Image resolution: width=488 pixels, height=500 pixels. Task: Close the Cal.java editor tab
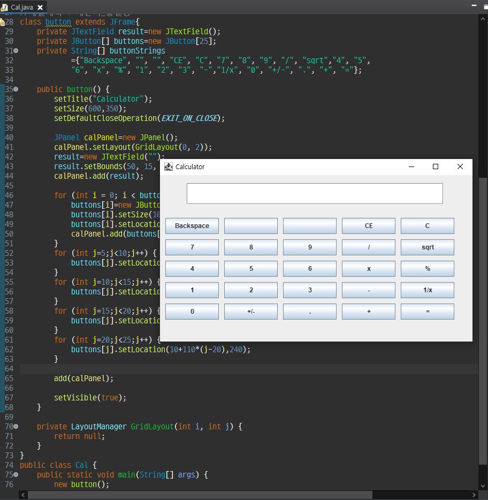[x=40, y=7]
